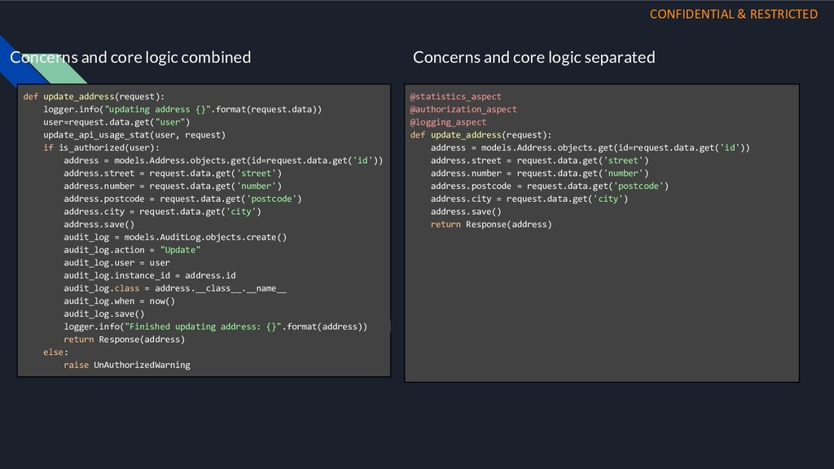Click the CONFIDENTIAL & RESTRICTED label

[x=734, y=15]
